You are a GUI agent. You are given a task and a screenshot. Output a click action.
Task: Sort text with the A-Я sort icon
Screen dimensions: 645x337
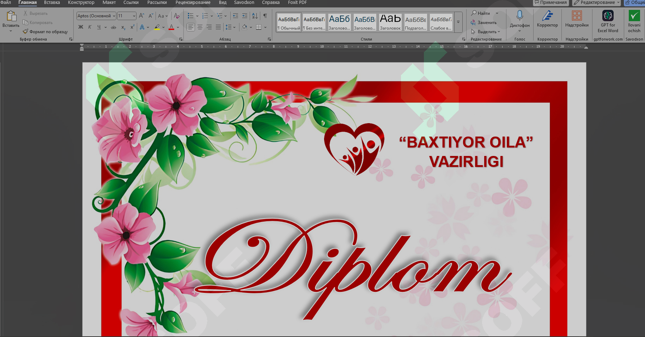255,16
